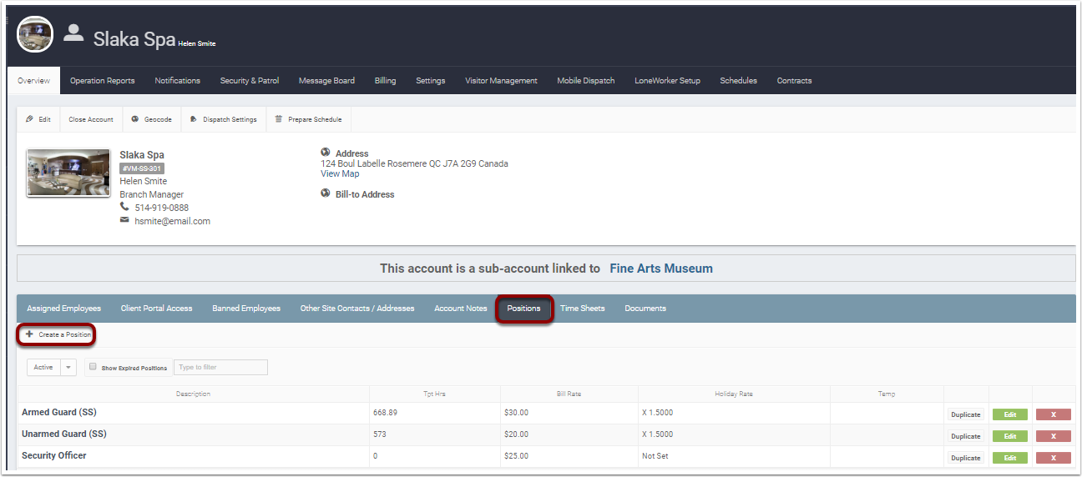Open Banned Employees sub-tab
Image resolution: width=1082 pixels, height=477 pixels.
[246, 309]
